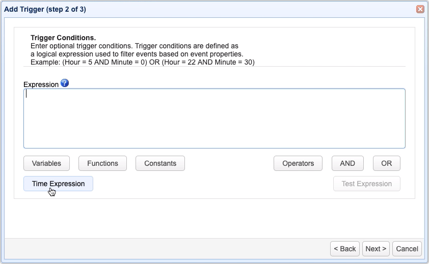Focus the Expression text area
This screenshot has height=264, width=429.
click(x=214, y=119)
